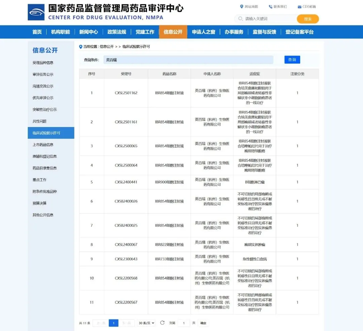Click acceptance number CXSL2500064
Screen dimensions: 363x331
pos(126,165)
